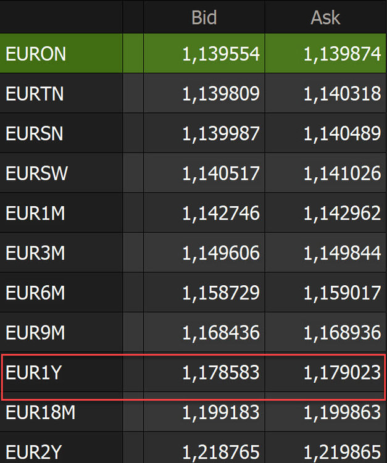Click the EURTN ask value 1,140318
This screenshot has width=387, height=463.
coord(342,94)
